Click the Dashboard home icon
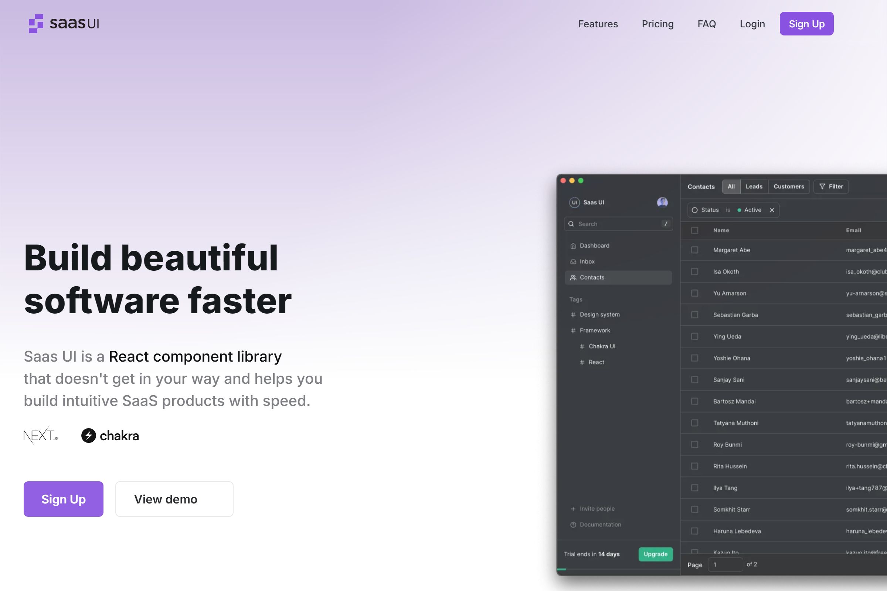The width and height of the screenshot is (887, 591). coord(573,246)
